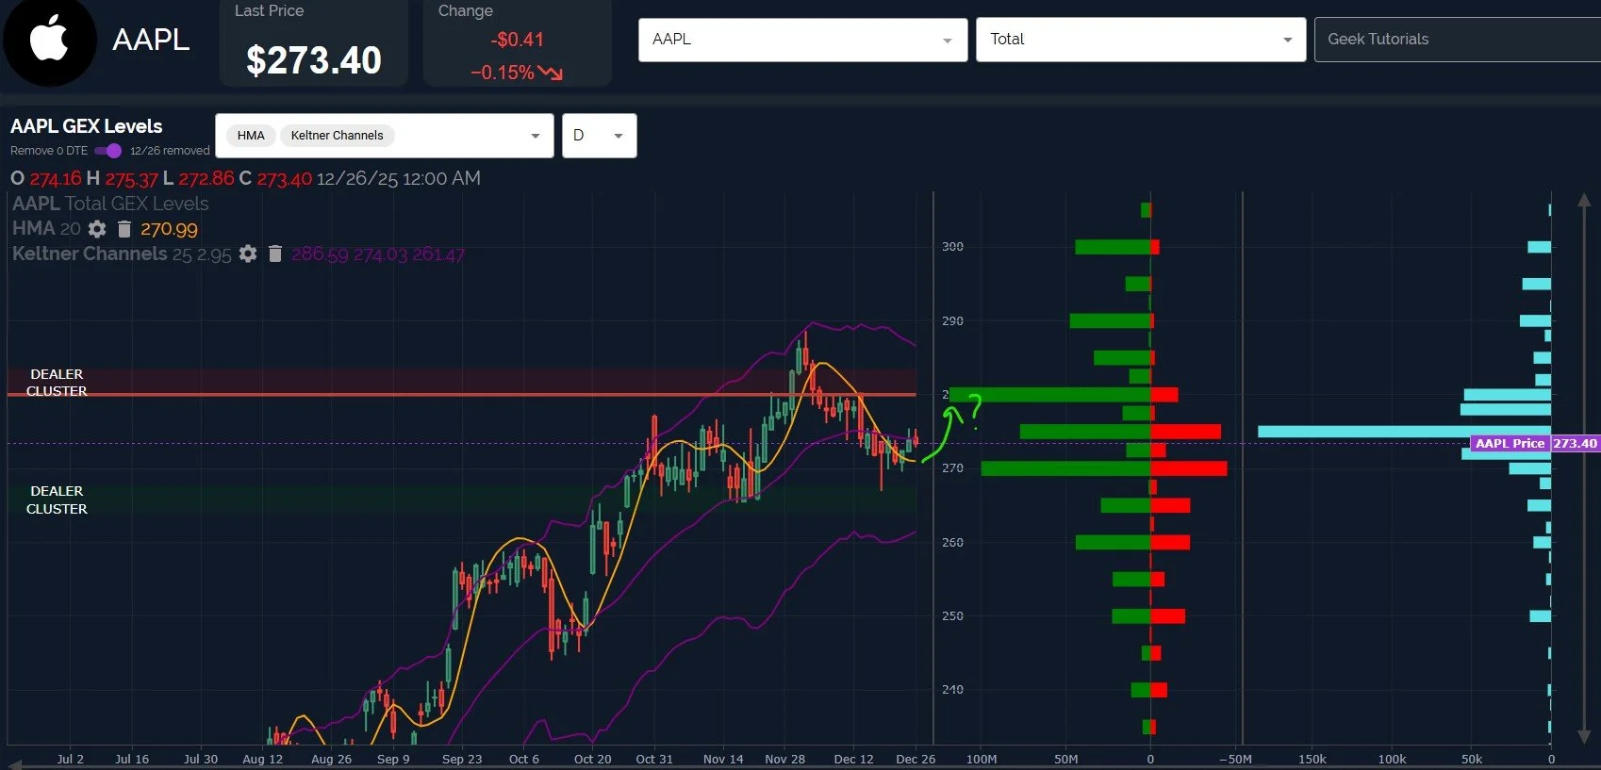The height and width of the screenshot is (770, 1601).
Task: Click the Apple logo icon
Action: (49, 40)
